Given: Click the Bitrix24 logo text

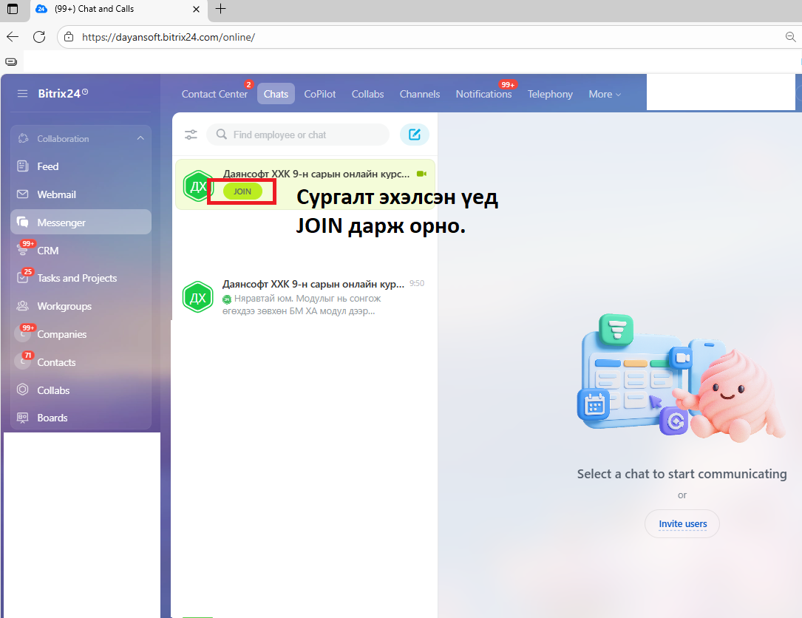Looking at the screenshot, I should (x=63, y=94).
